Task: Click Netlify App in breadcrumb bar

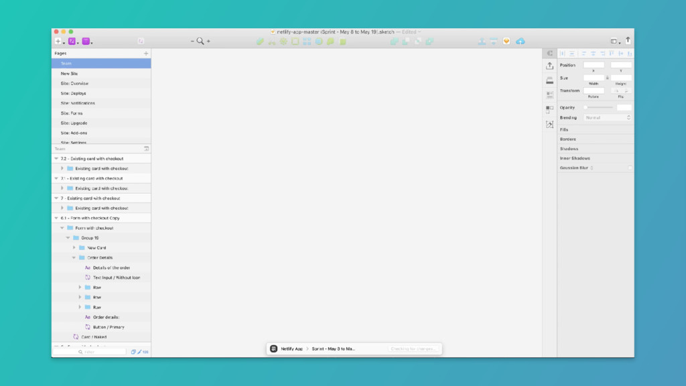Action: [x=292, y=348]
